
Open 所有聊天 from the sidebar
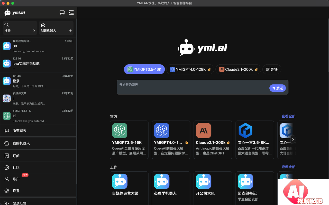38,131
